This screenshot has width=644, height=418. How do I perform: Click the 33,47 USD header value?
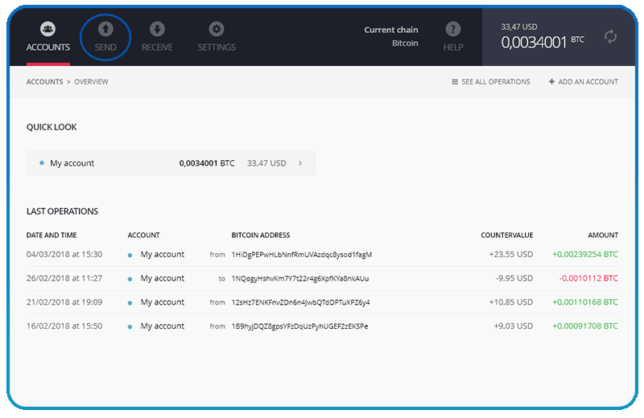coord(519,27)
